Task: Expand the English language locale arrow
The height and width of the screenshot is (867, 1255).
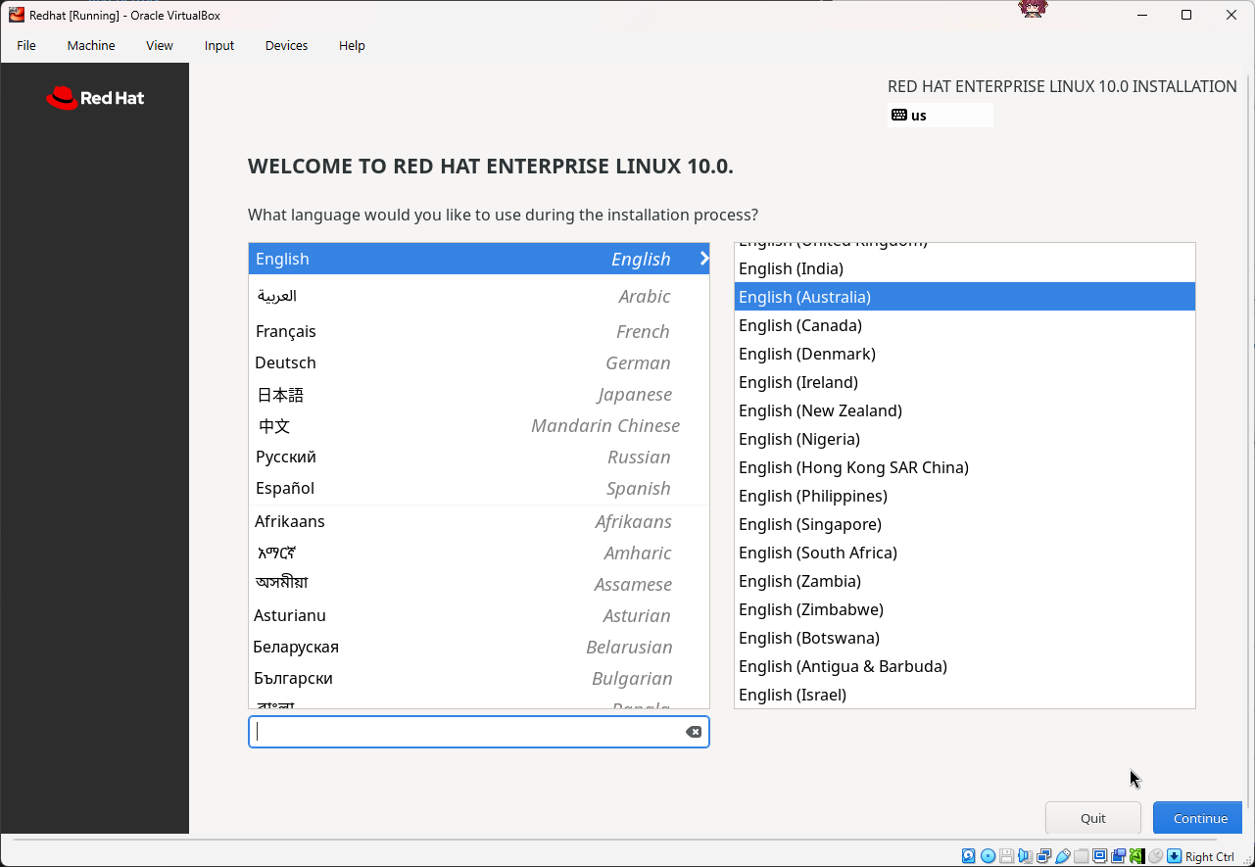Action: (703, 259)
